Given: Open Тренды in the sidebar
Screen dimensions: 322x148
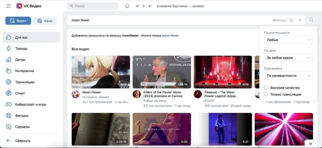Looking at the screenshot, I should [x=21, y=48].
